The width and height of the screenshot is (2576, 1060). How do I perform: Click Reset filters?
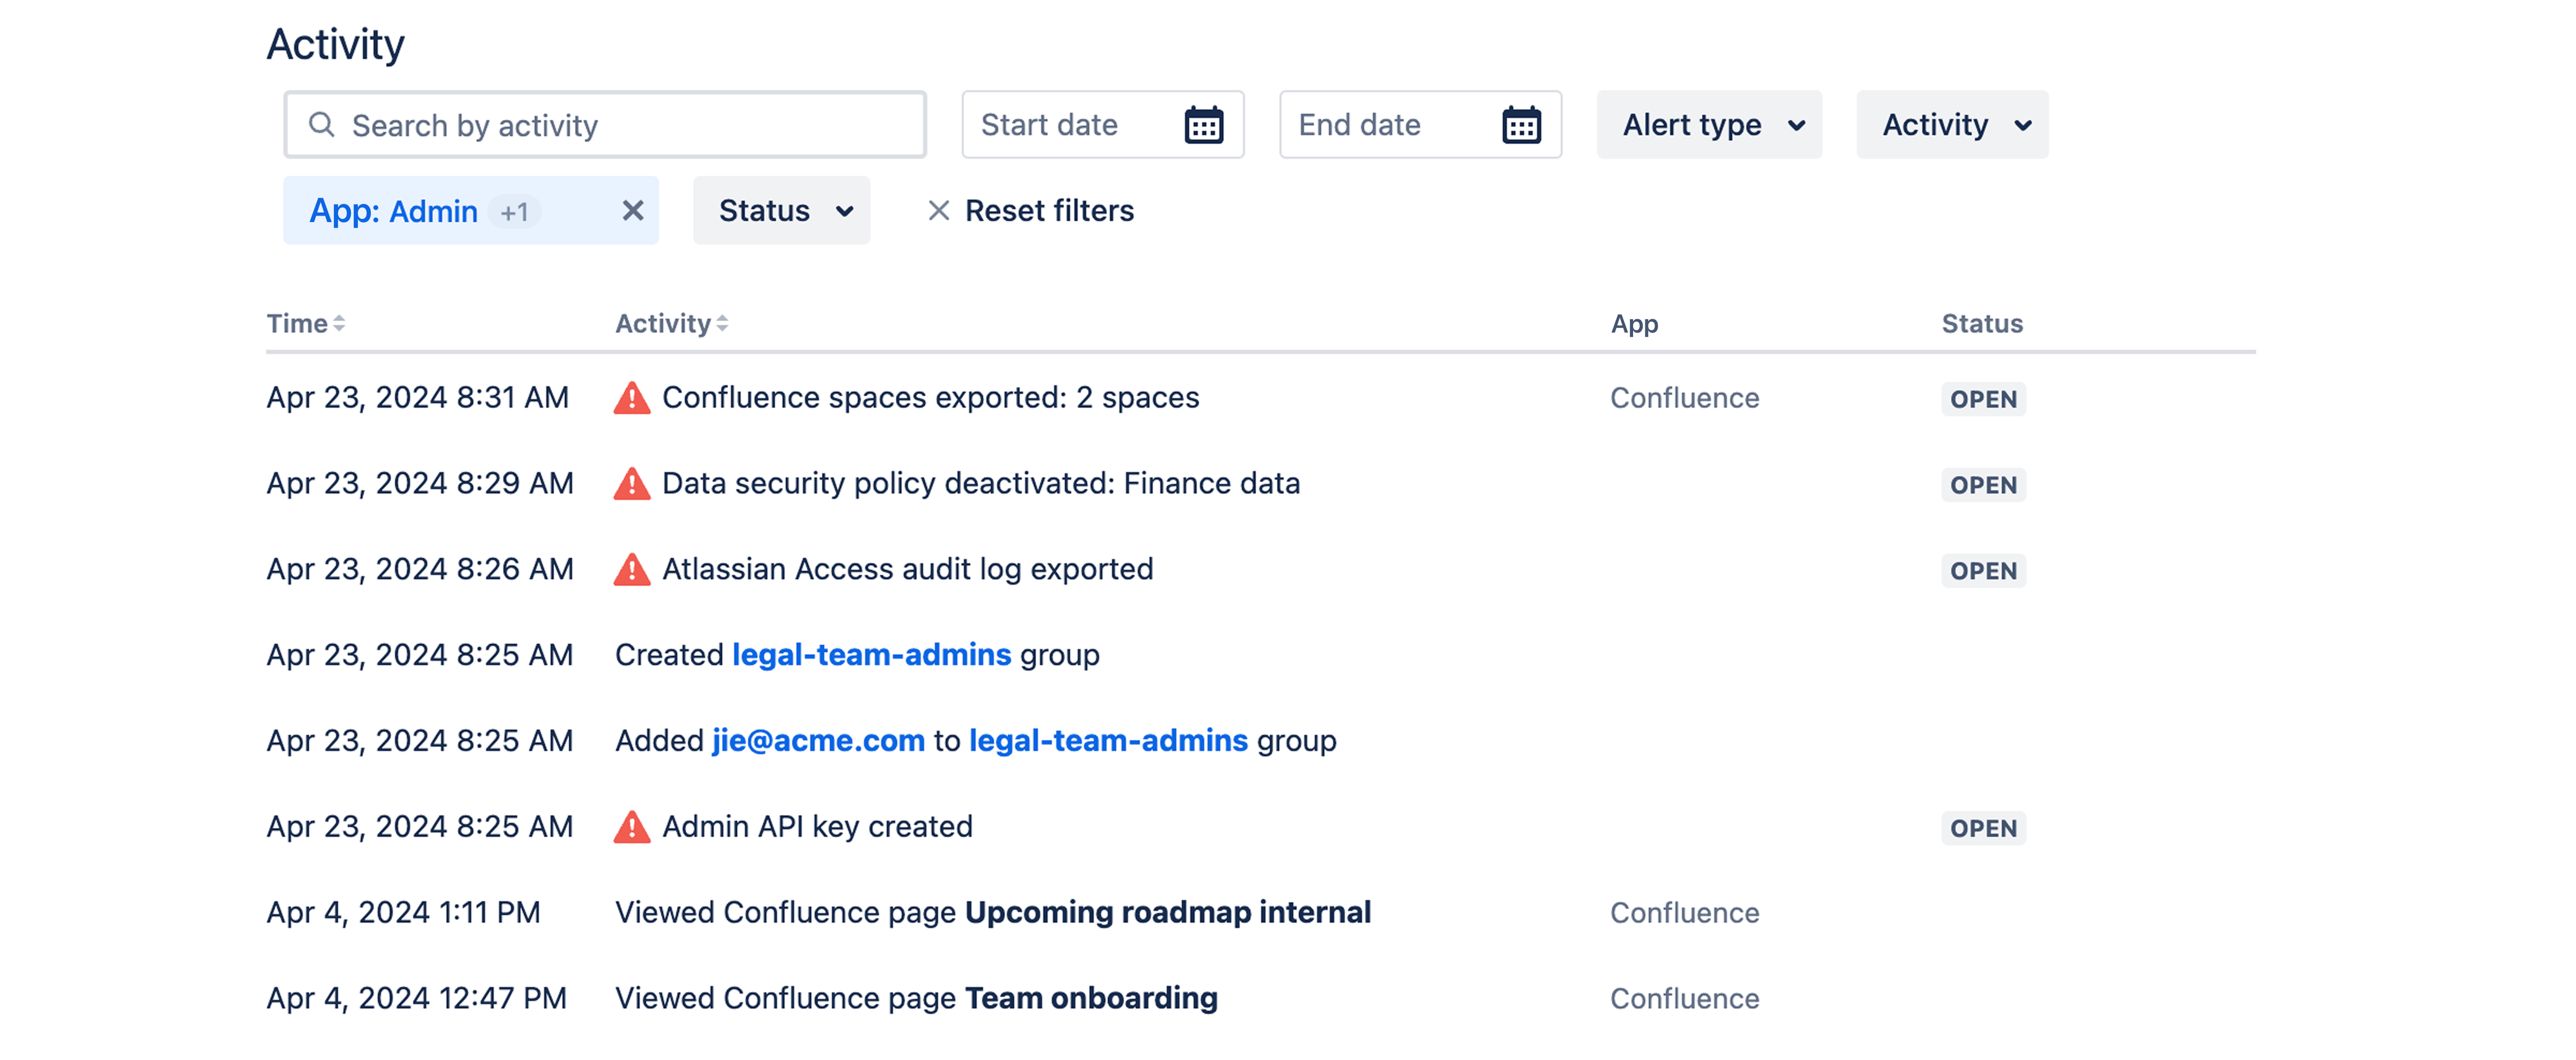click(x=1030, y=211)
